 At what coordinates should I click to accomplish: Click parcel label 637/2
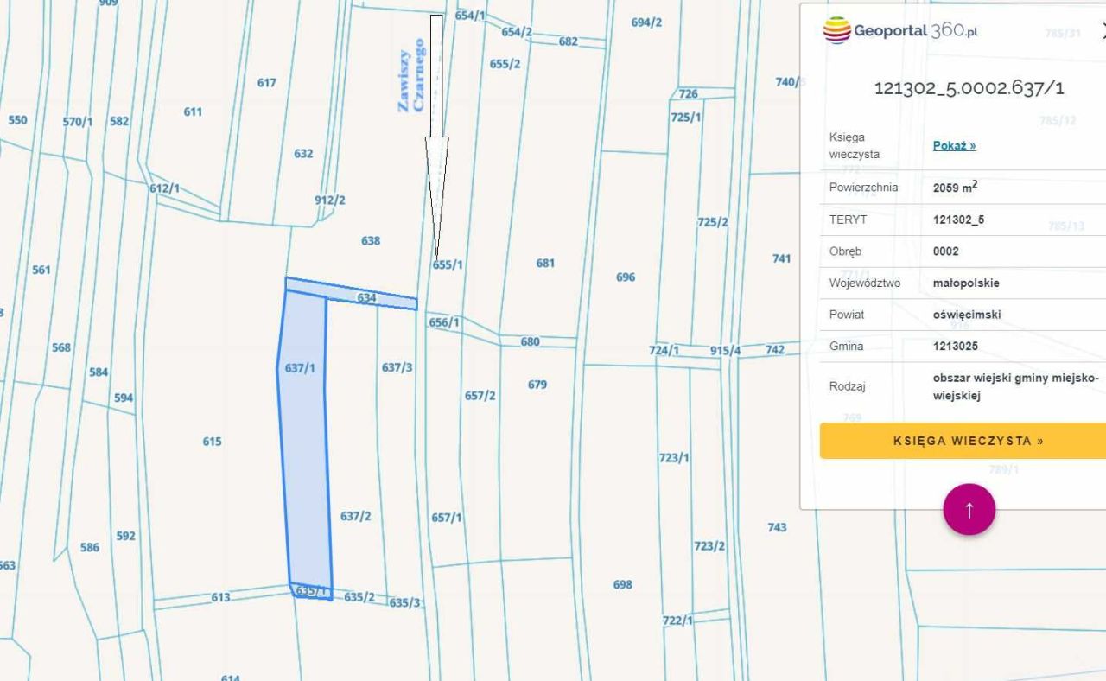point(355,516)
